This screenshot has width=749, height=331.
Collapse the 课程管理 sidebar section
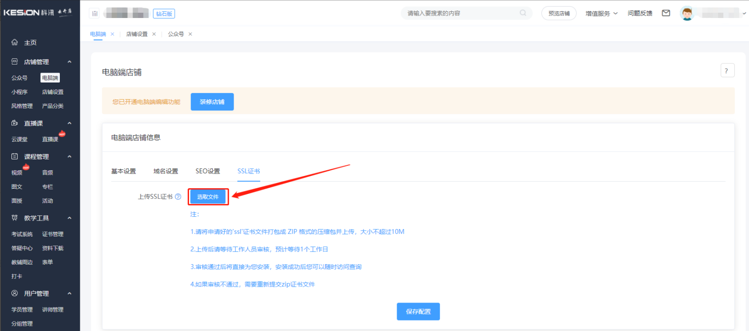(69, 156)
